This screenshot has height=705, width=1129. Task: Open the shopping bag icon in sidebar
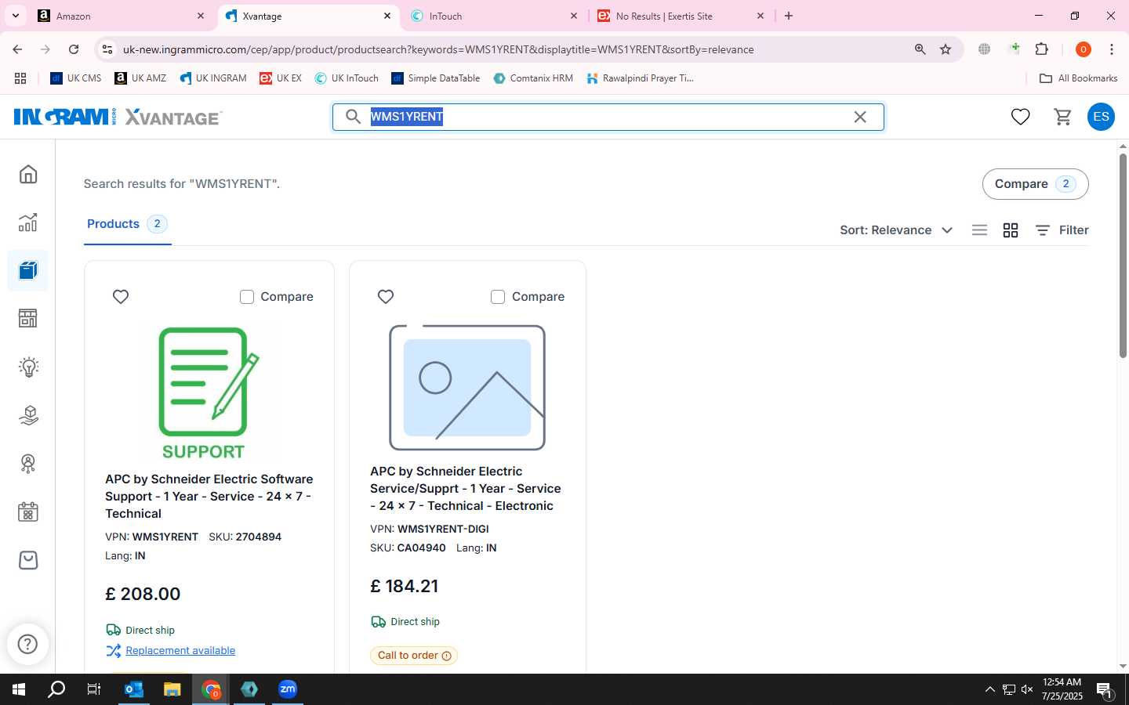point(28,560)
